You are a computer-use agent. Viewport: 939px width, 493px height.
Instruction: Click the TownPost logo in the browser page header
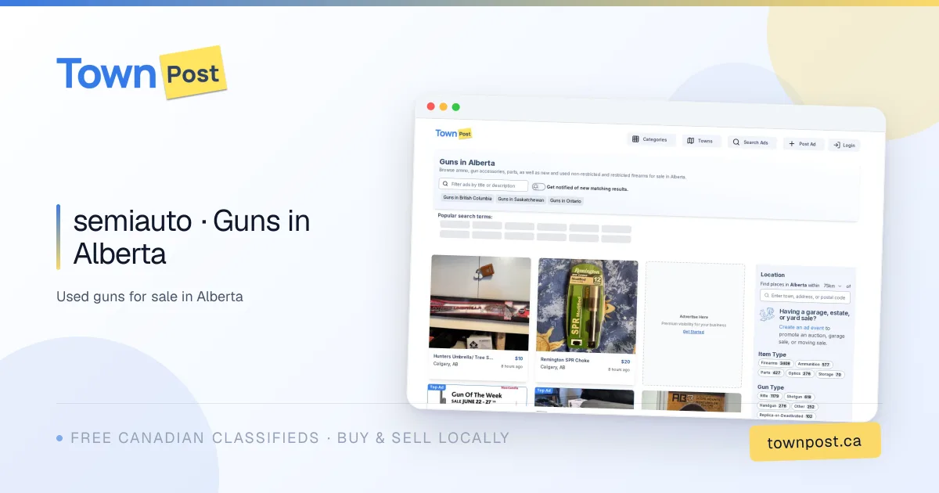click(454, 133)
